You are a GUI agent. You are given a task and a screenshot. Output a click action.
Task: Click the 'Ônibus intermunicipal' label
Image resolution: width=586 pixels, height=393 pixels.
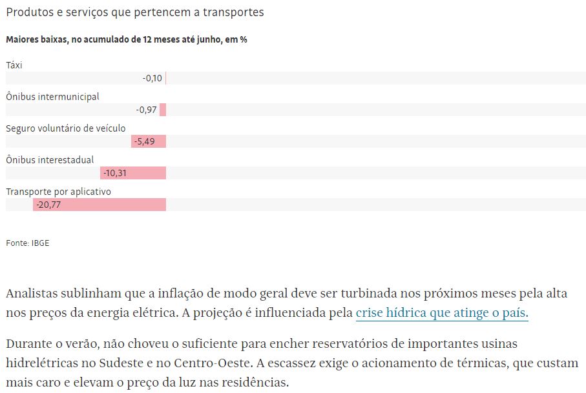(52, 96)
